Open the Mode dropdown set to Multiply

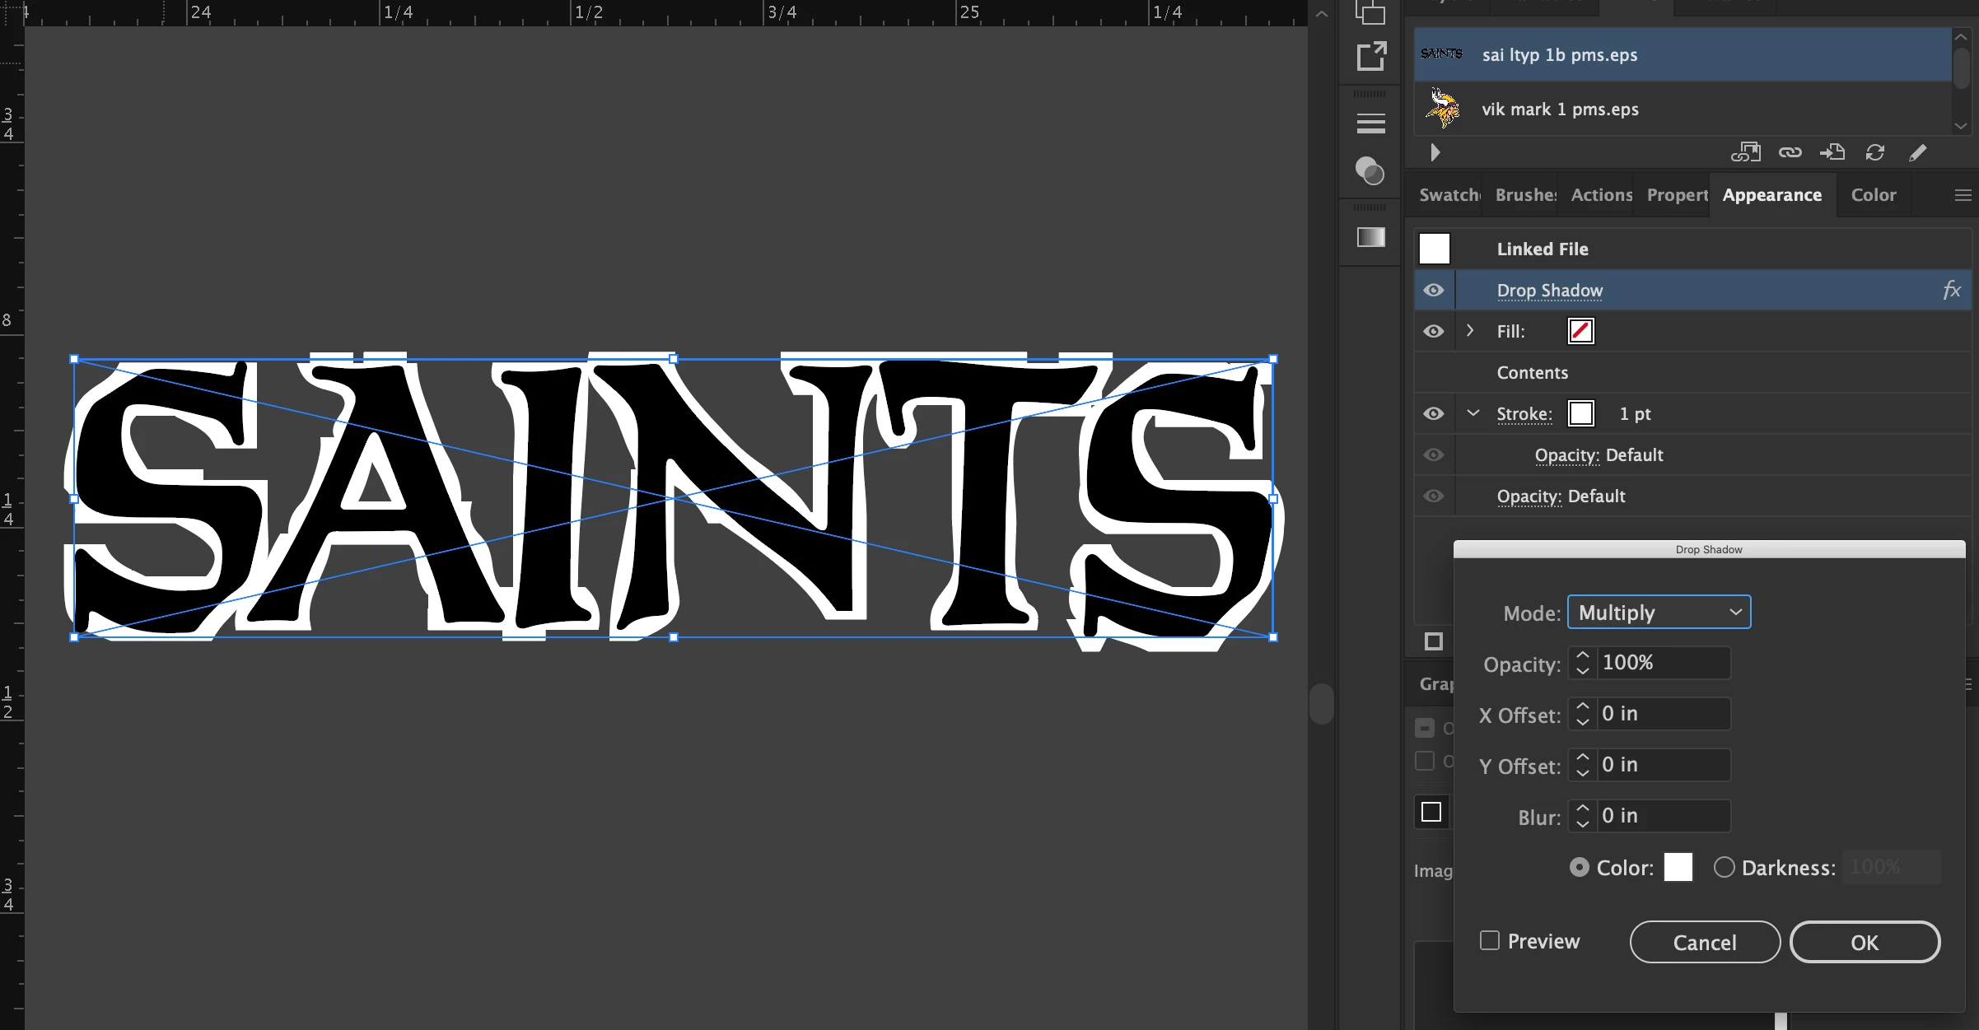pos(1659,612)
